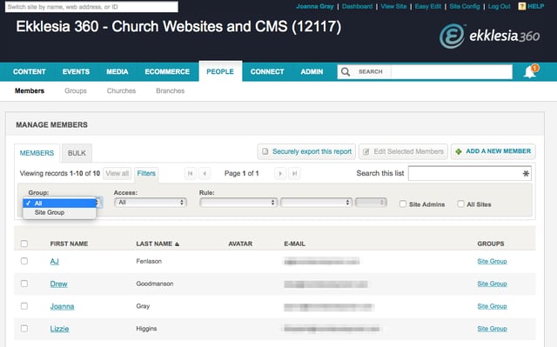Screen dimensions: 557x347
Task: Open the Access filter dropdown
Action: point(151,203)
